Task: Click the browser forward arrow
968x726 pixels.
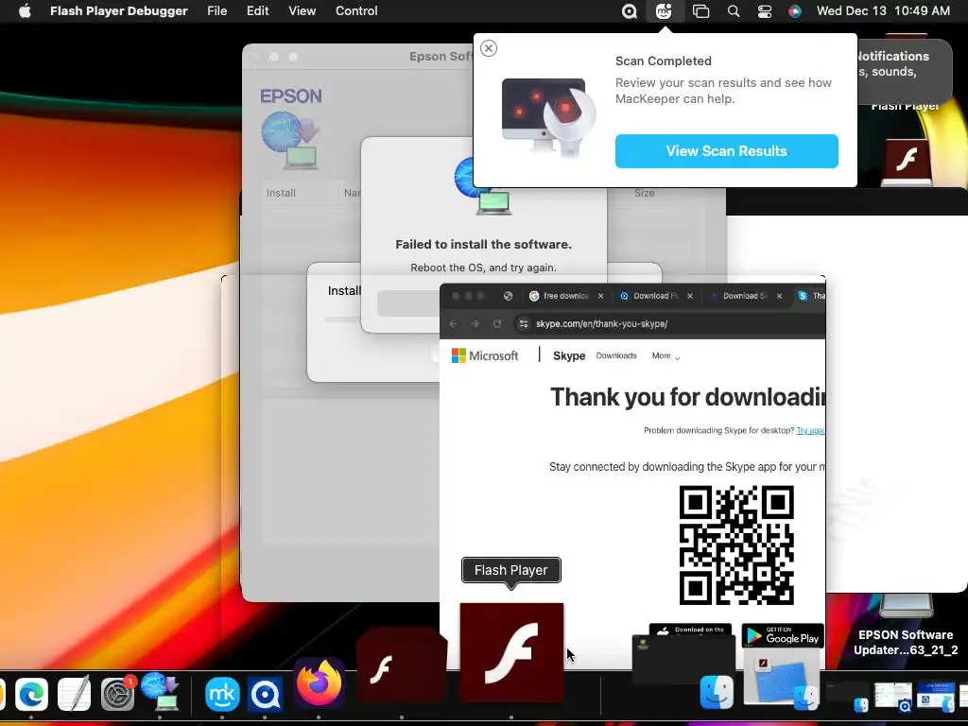Action: click(x=475, y=323)
